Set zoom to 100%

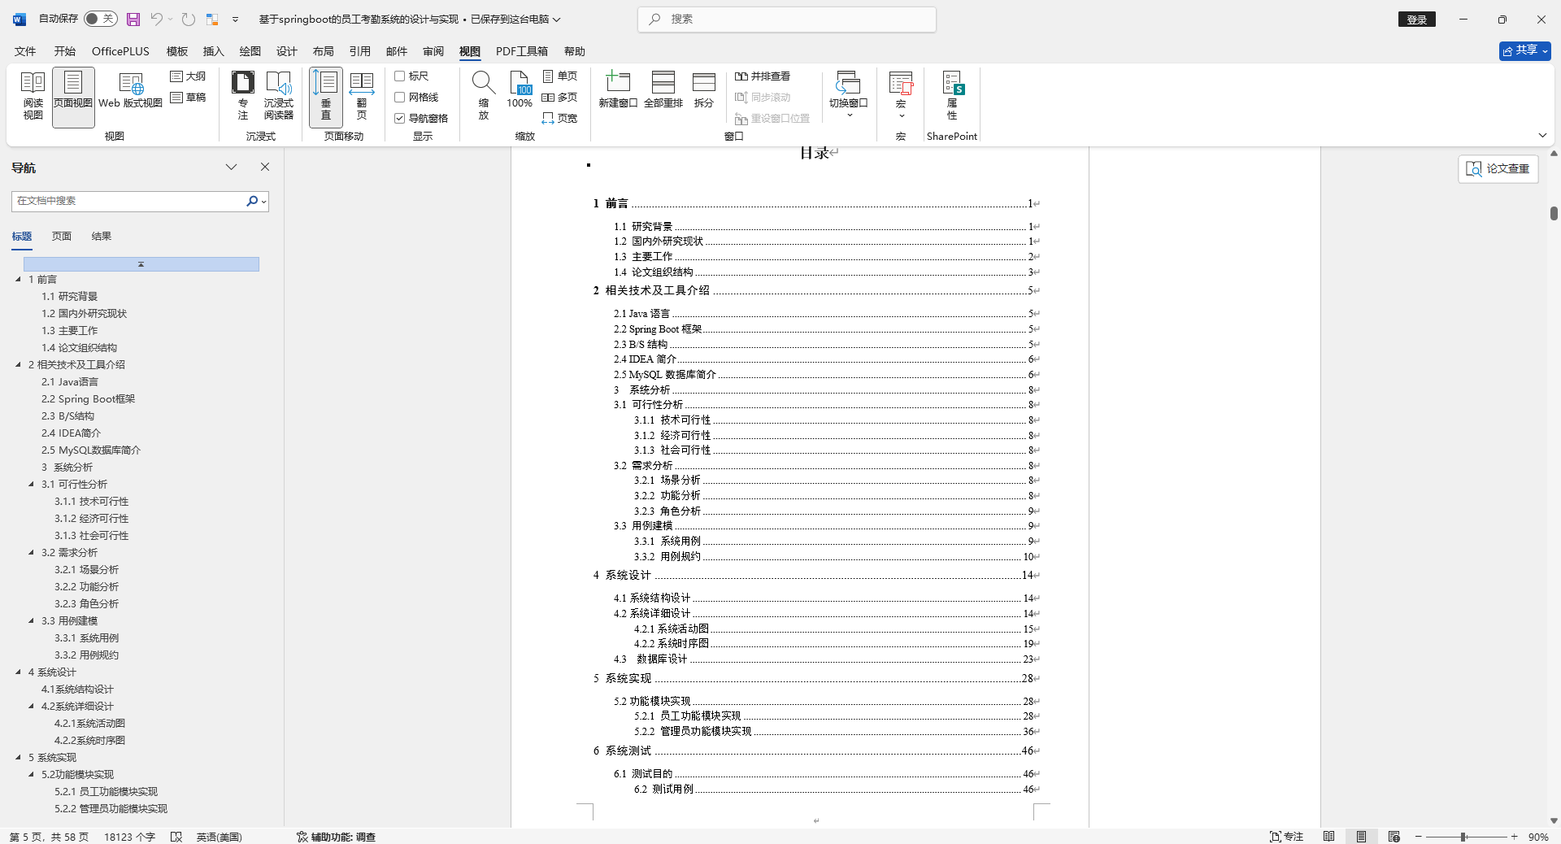[x=520, y=91]
